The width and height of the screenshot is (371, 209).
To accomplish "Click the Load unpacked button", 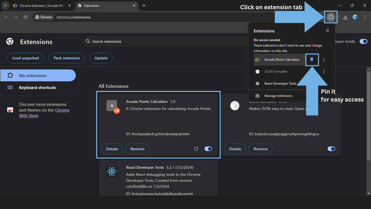I will [26, 58].
